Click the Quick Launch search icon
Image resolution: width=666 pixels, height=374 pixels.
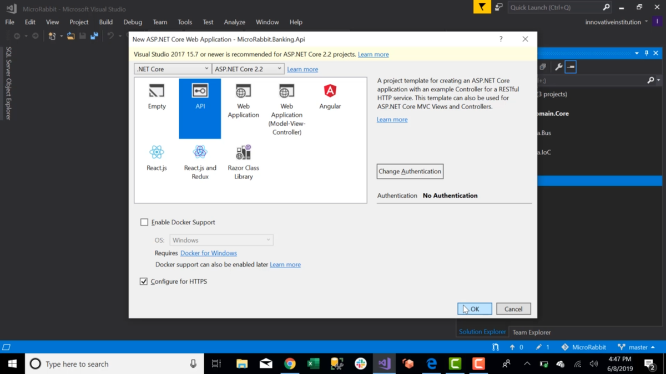coord(606,7)
